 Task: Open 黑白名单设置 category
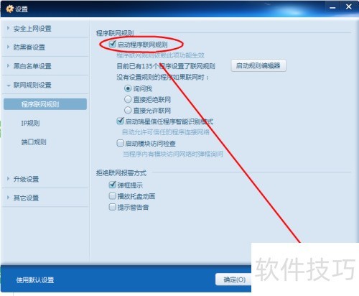tap(32, 66)
